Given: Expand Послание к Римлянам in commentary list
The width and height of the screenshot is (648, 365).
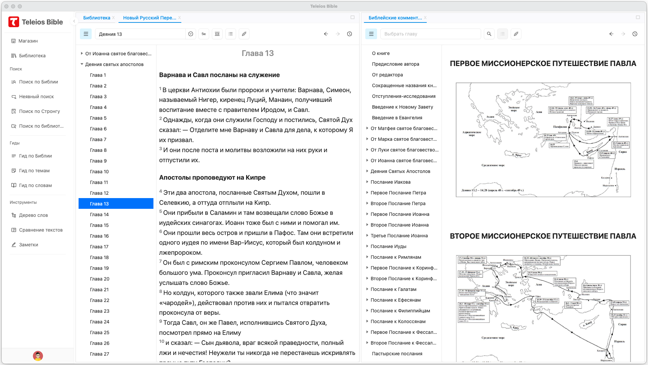Looking at the screenshot, I should point(367,257).
